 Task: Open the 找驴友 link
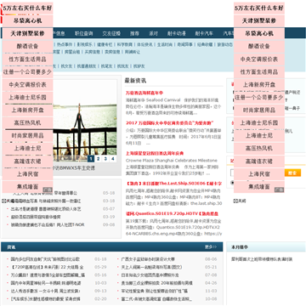139,66
